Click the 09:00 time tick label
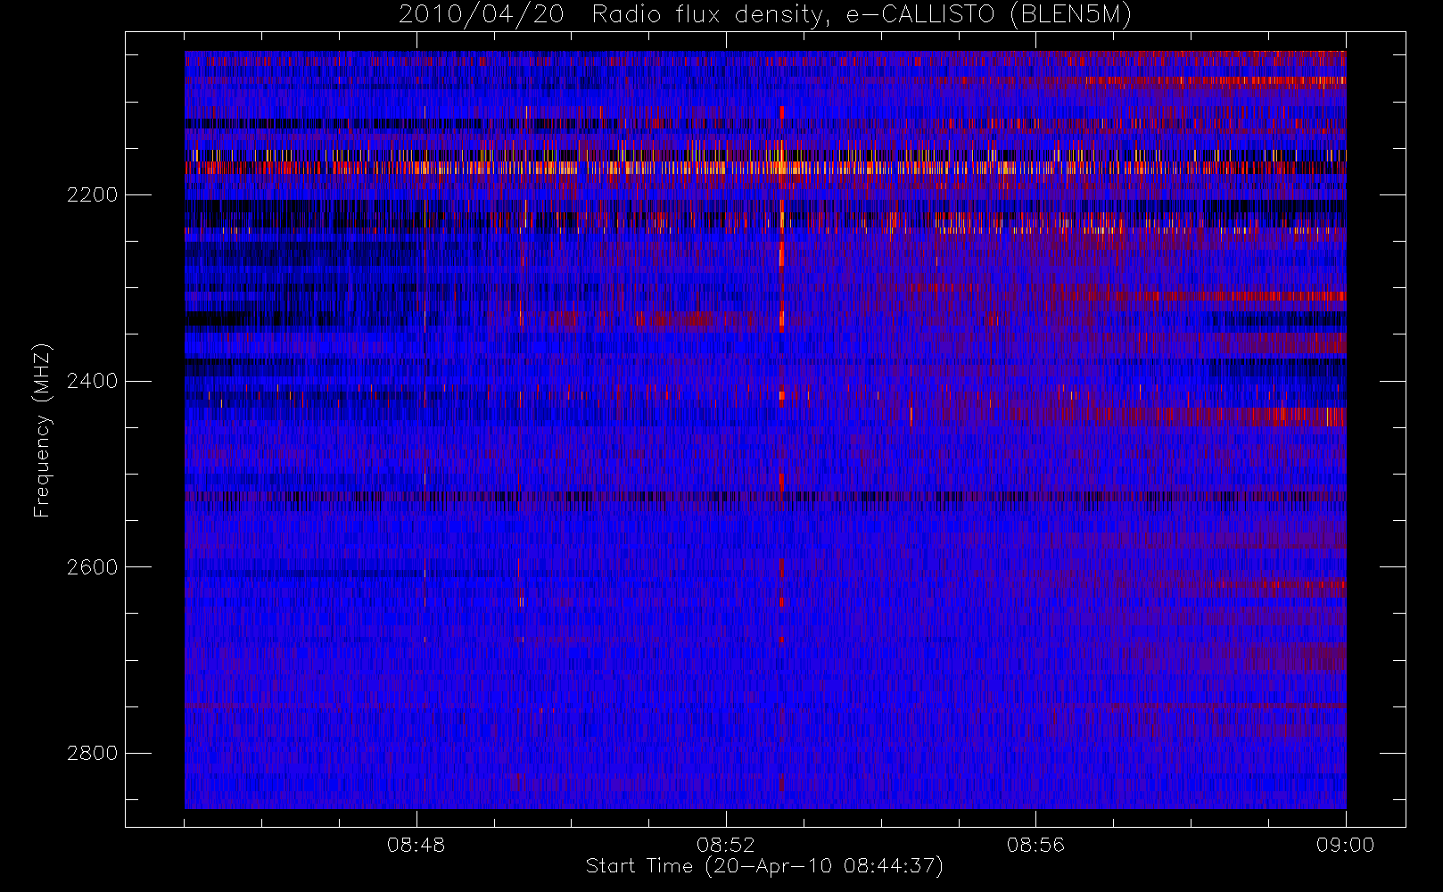1443x892 pixels. click(x=1345, y=845)
